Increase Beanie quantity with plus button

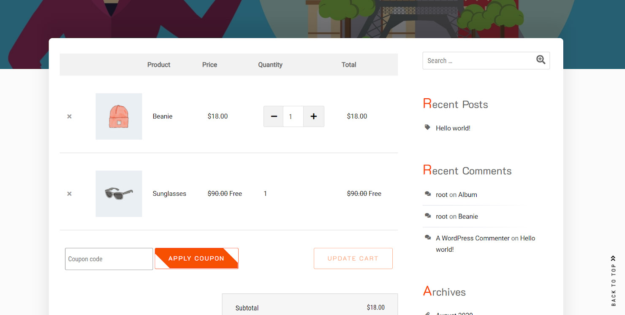pyautogui.click(x=313, y=116)
